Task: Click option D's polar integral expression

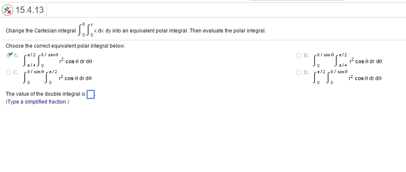Action: pyautogui.click(x=347, y=77)
